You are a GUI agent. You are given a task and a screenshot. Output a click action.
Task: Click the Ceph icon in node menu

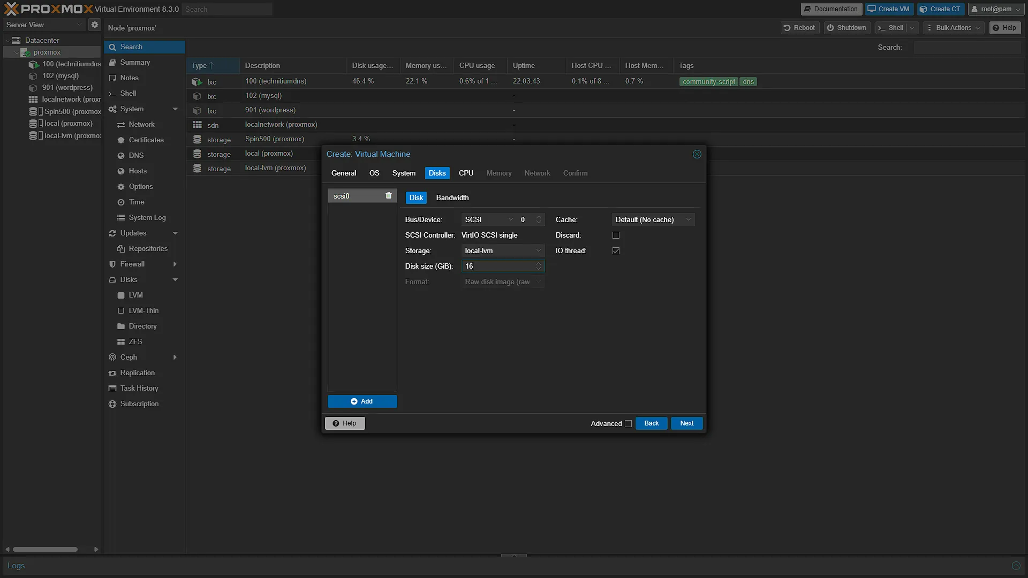pos(112,357)
